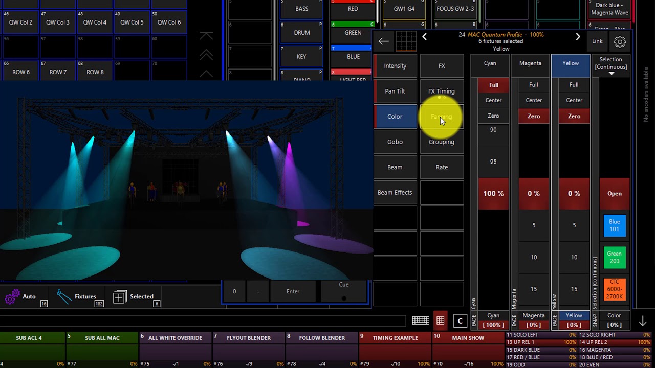Viewport: 655px width, 368px height.
Task: Click the Yellow 0 % belt value
Action: (x=574, y=194)
